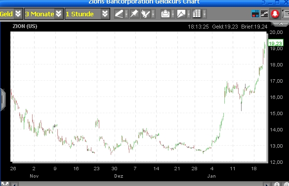Expand the arrow next to grid icon
289x186 pixels.
pyautogui.click(x=205, y=14)
